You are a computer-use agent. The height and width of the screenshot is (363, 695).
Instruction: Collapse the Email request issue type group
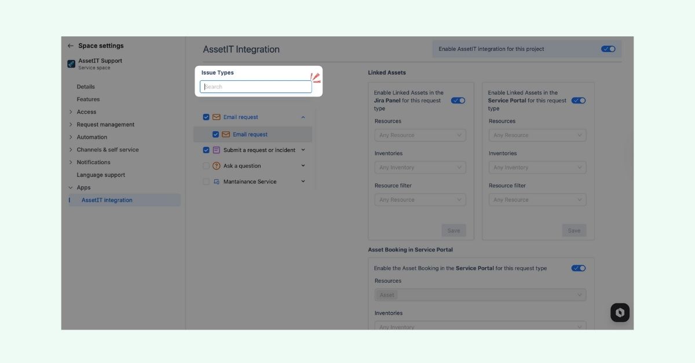point(302,117)
